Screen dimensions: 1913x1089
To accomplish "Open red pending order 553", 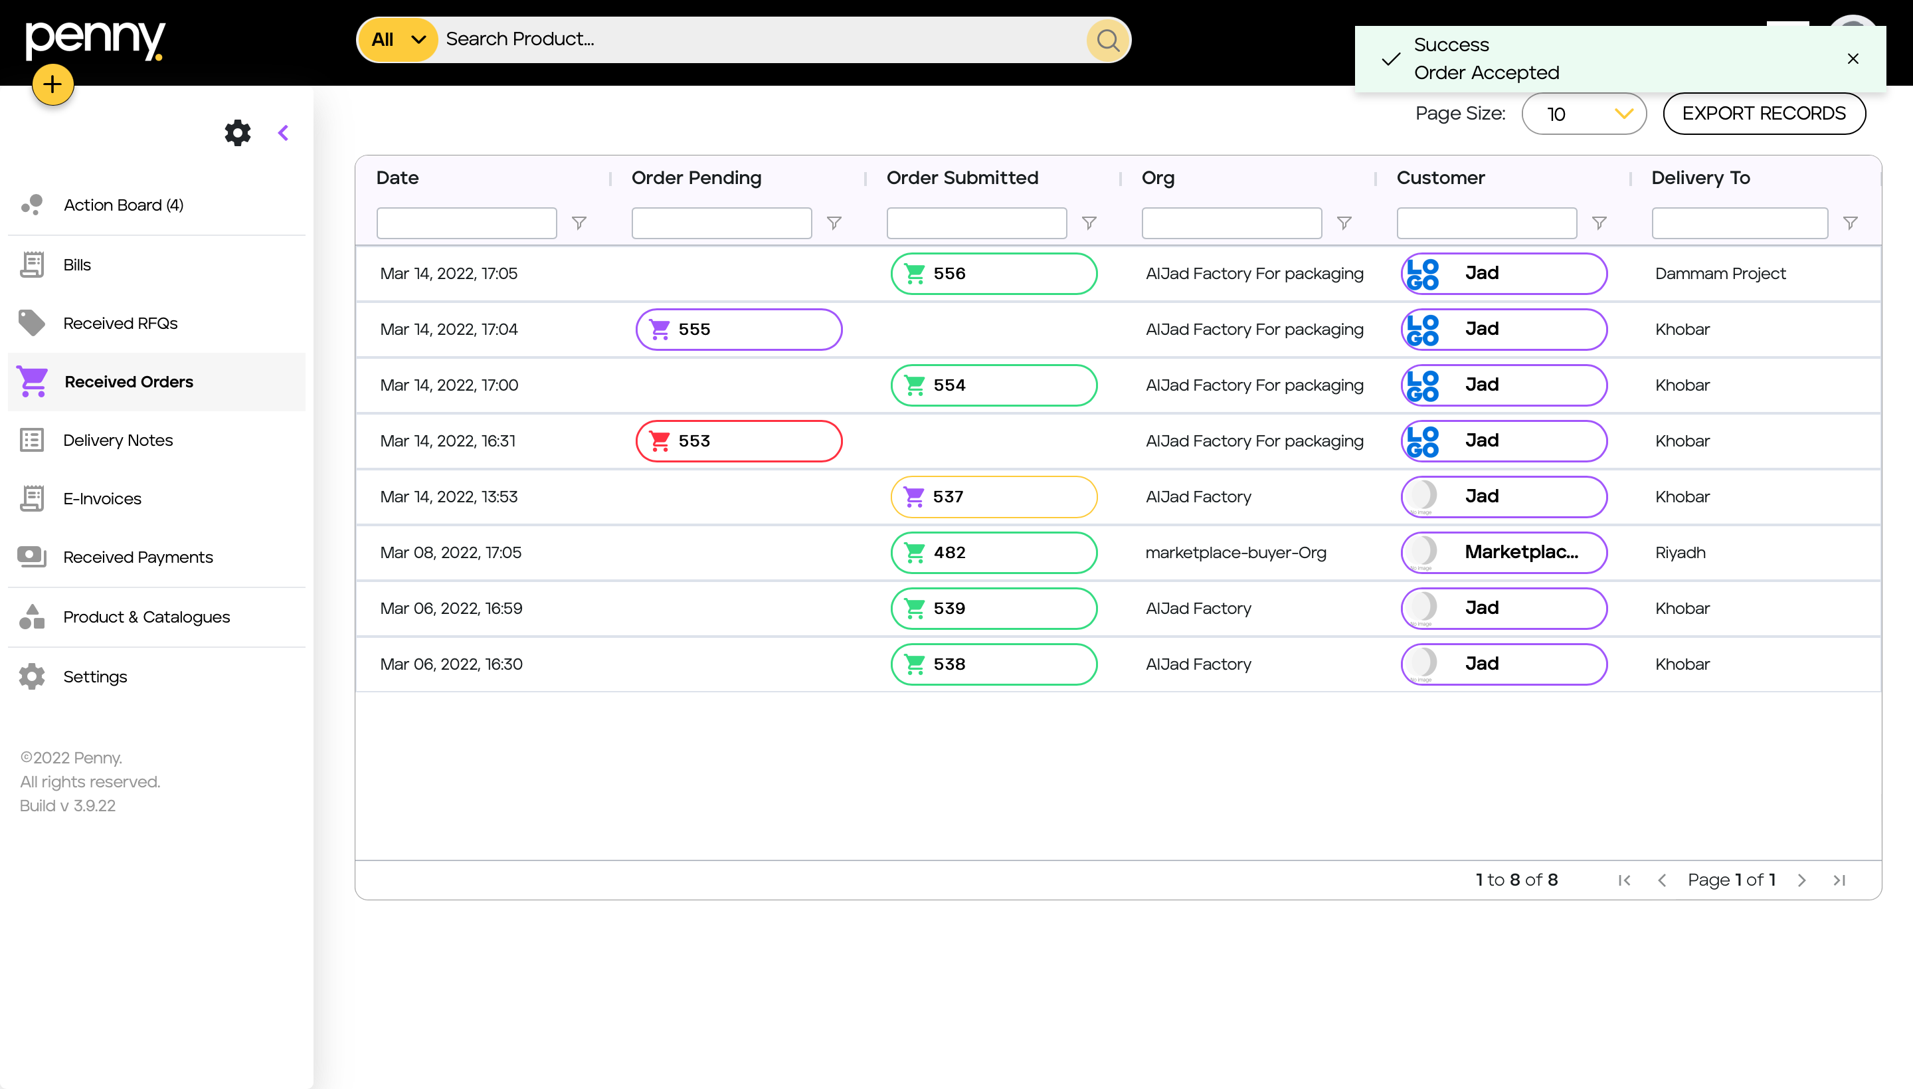I will [x=739, y=441].
